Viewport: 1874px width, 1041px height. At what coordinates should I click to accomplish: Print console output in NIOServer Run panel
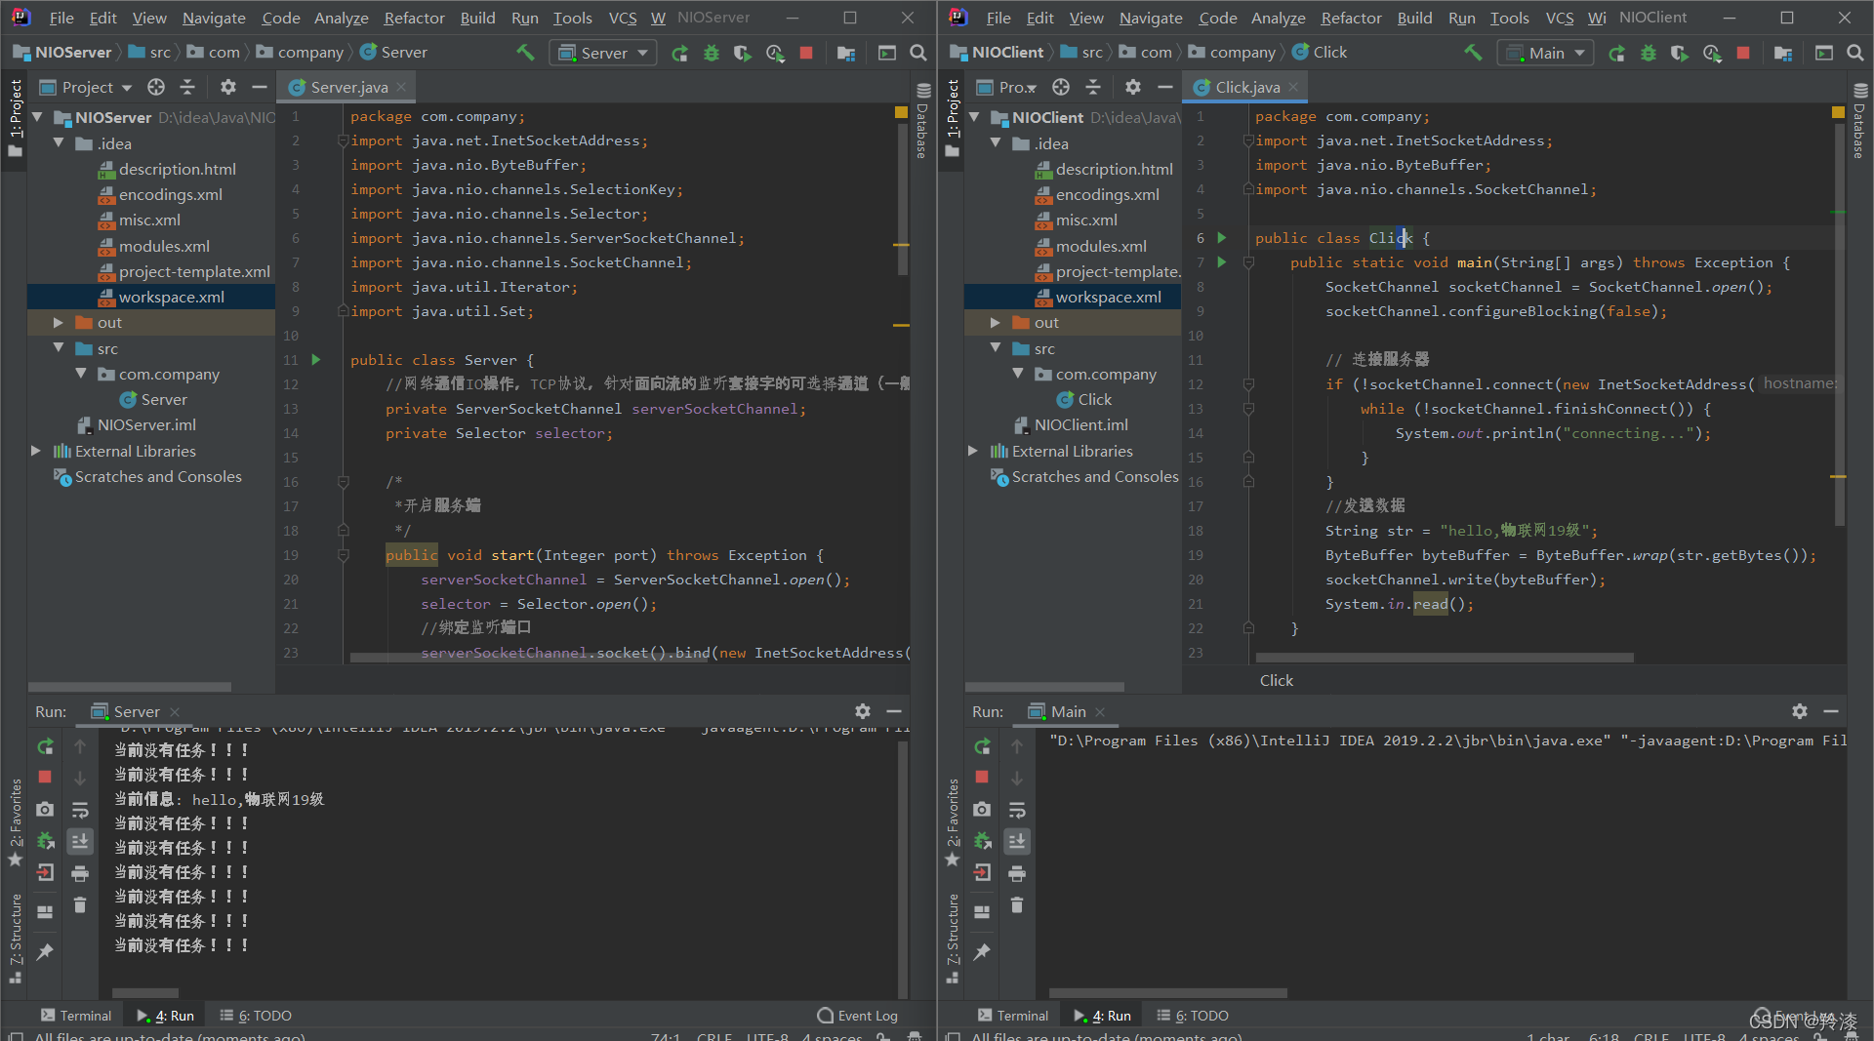[x=80, y=873]
